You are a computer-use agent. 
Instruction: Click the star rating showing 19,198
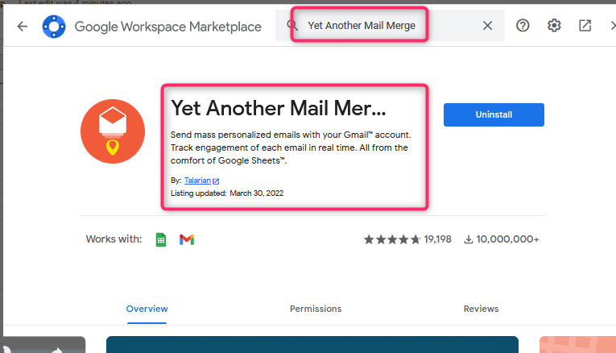click(407, 239)
